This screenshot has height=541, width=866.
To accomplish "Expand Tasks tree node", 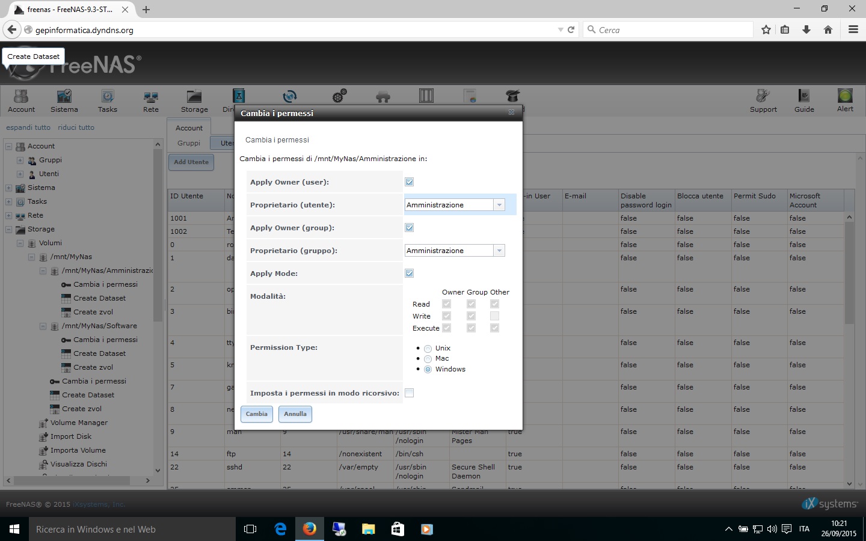I will pos(8,201).
